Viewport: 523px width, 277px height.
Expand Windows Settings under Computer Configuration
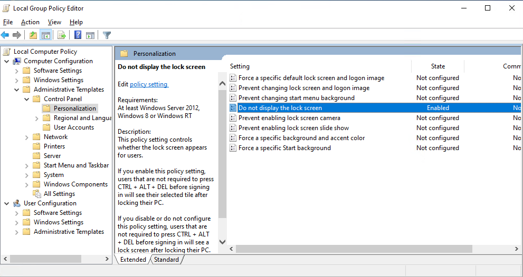coord(17,80)
